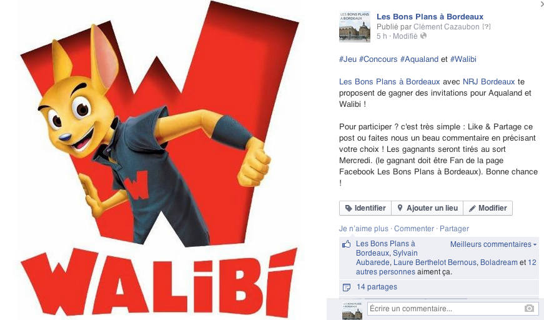Click the pencil icon on Modifier button

(x=472, y=208)
